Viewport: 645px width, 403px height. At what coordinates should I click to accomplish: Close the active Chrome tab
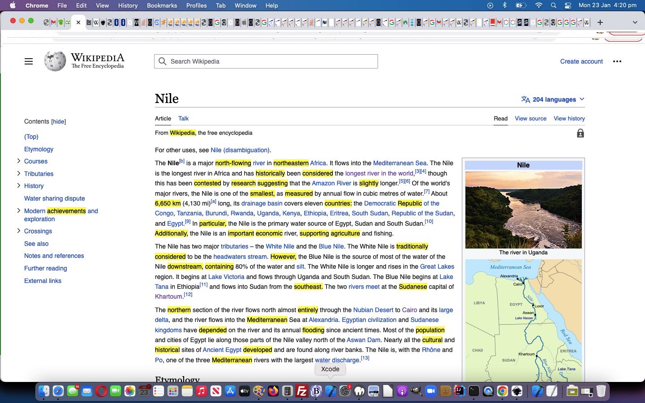pyautogui.click(x=78, y=22)
